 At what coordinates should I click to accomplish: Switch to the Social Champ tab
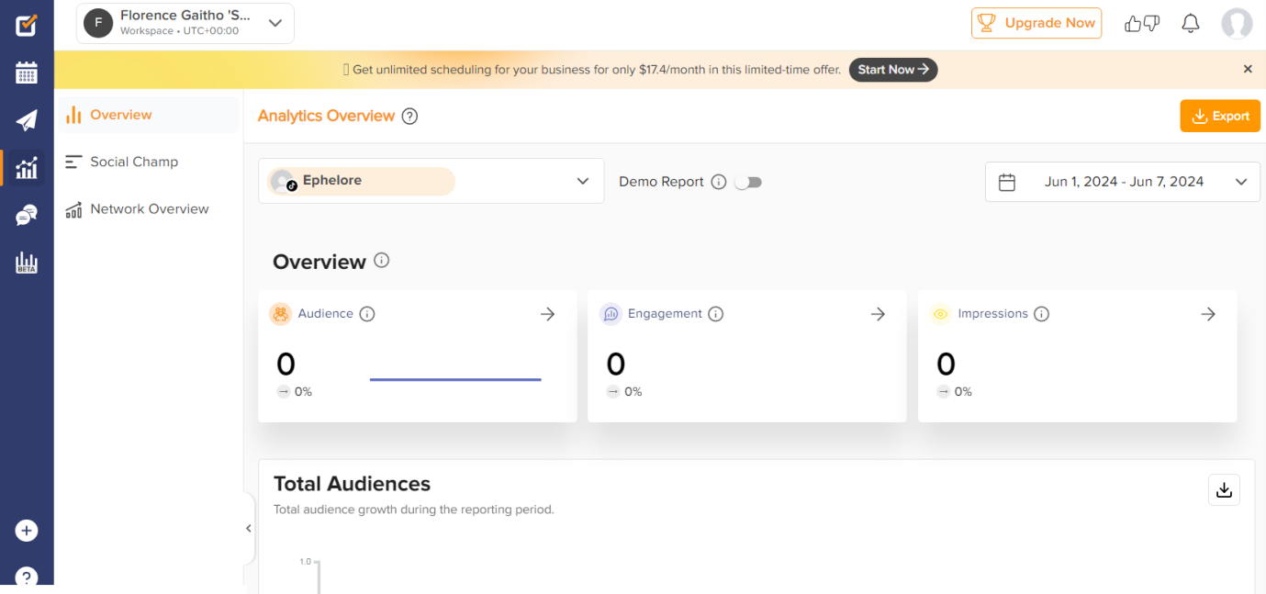point(133,162)
